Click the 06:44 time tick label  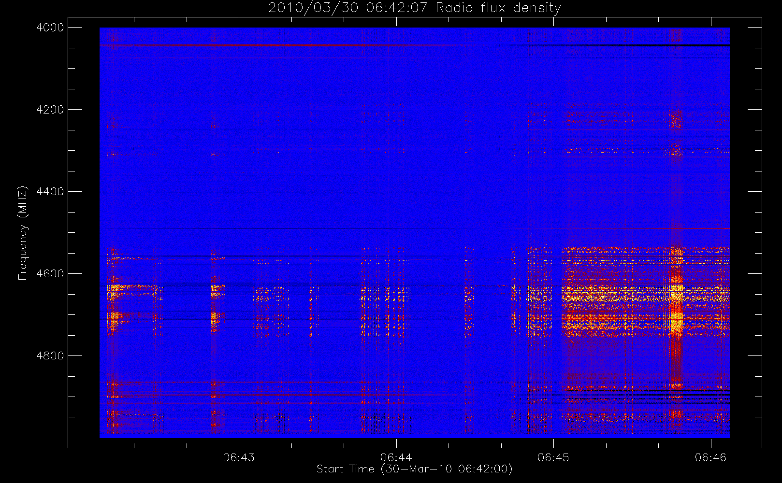pos(396,457)
